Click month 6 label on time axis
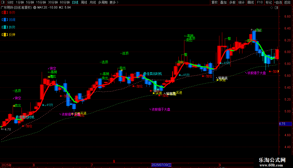 pyautogui.click(x=34, y=165)
